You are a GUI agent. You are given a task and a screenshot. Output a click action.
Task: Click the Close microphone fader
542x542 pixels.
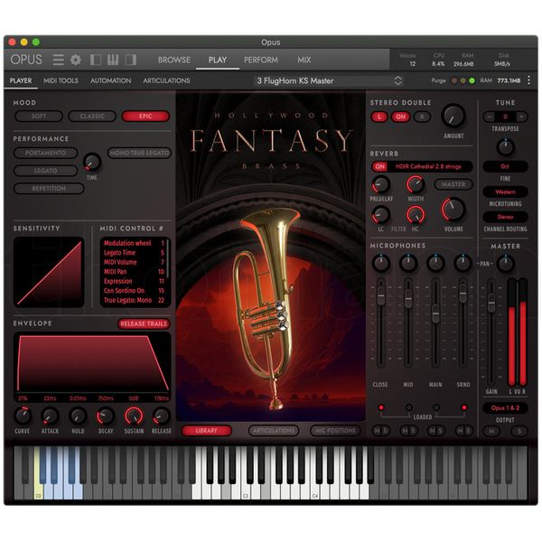point(381,296)
